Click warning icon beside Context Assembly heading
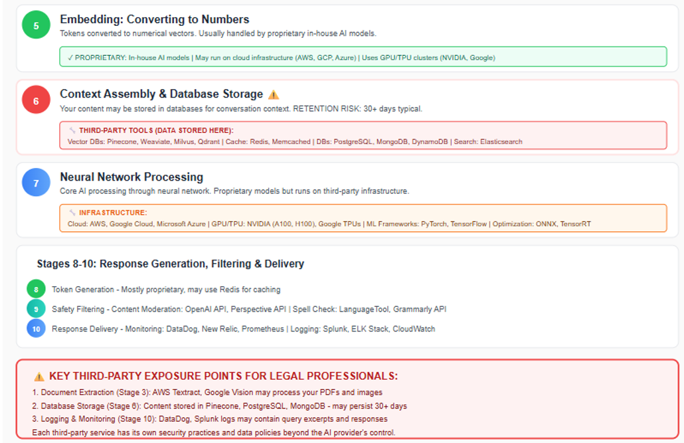684x443 pixels. (x=274, y=94)
